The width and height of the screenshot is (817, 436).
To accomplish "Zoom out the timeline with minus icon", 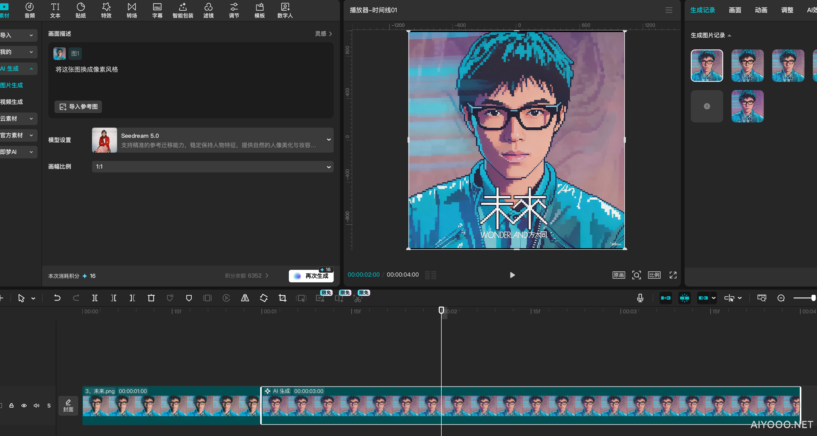I will tap(781, 298).
